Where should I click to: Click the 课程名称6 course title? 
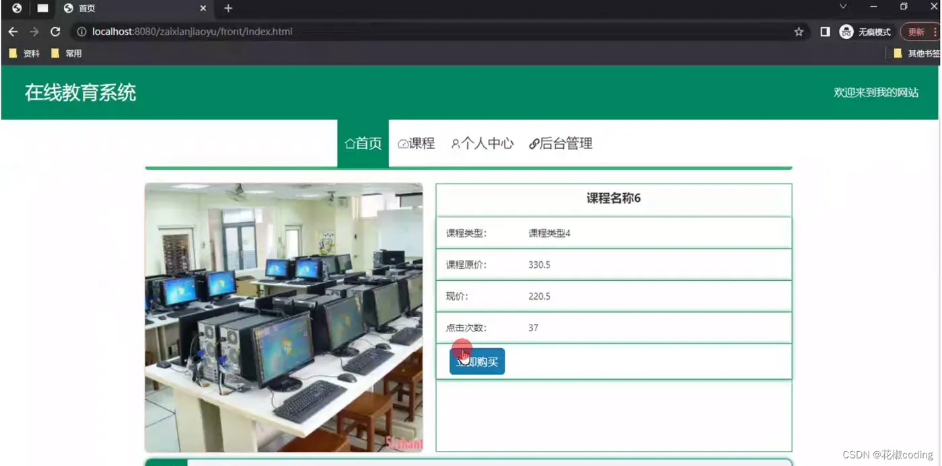(614, 198)
